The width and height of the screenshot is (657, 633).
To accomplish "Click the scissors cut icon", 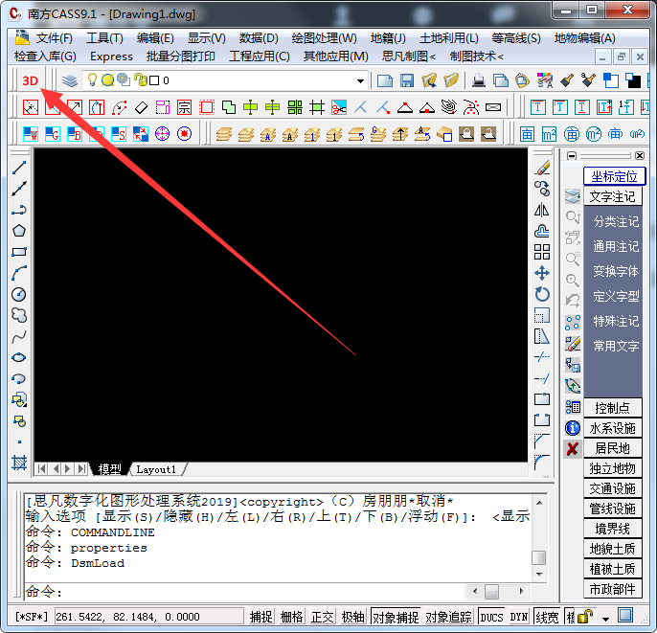I will [339, 107].
